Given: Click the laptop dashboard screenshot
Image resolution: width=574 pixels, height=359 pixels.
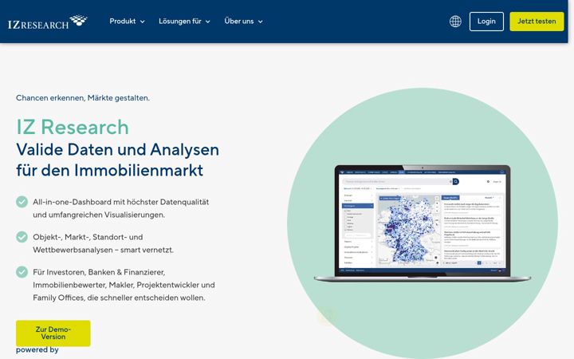Looking at the screenshot, I should click(x=423, y=223).
